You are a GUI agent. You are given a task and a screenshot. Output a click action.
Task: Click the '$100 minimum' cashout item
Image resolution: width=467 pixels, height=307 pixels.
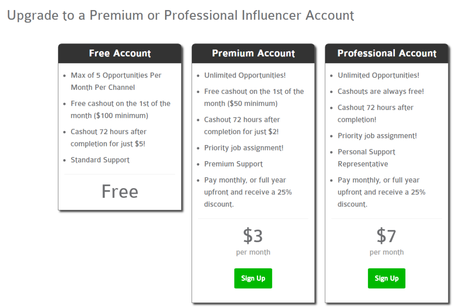(120, 109)
